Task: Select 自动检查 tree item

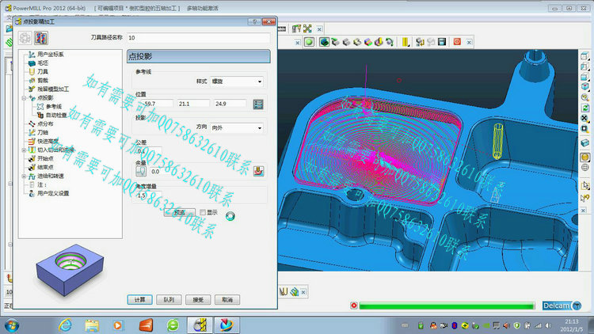Action: click(x=56, y=116)
